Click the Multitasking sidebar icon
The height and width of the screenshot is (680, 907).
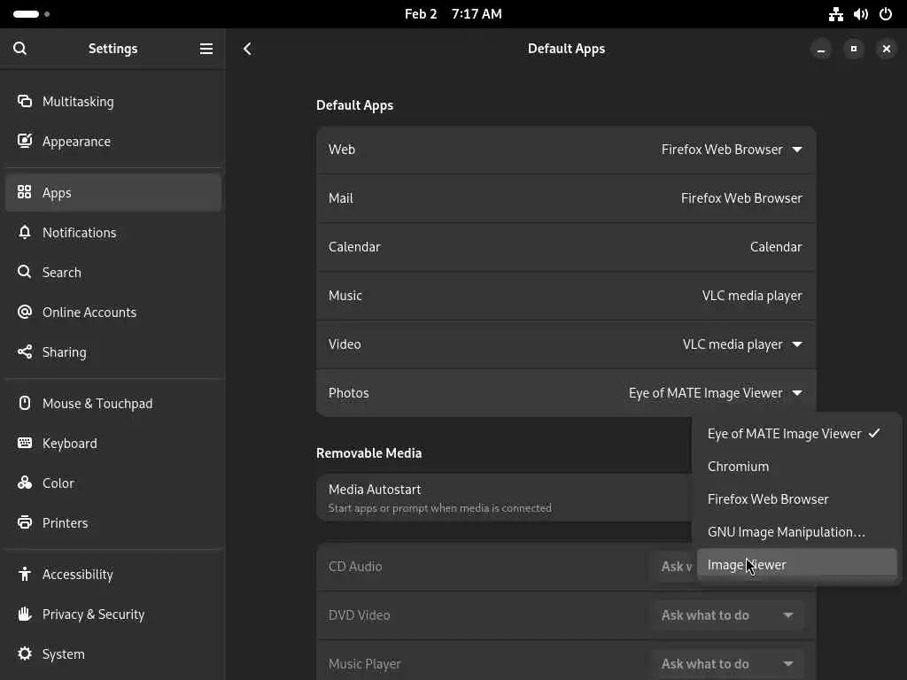point(25,101)
